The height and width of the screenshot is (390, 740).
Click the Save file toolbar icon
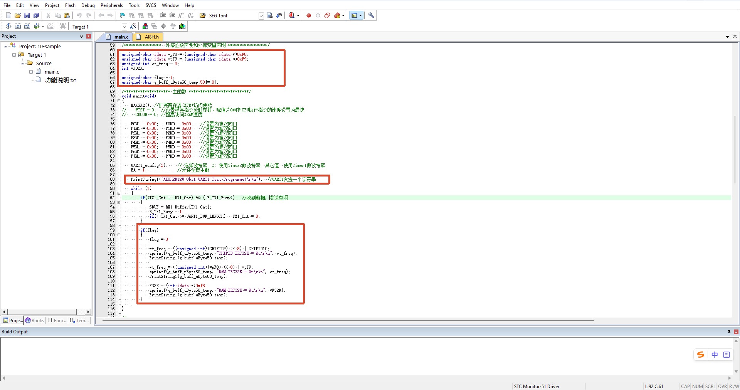pyautogui.click(x=27, y=15)
